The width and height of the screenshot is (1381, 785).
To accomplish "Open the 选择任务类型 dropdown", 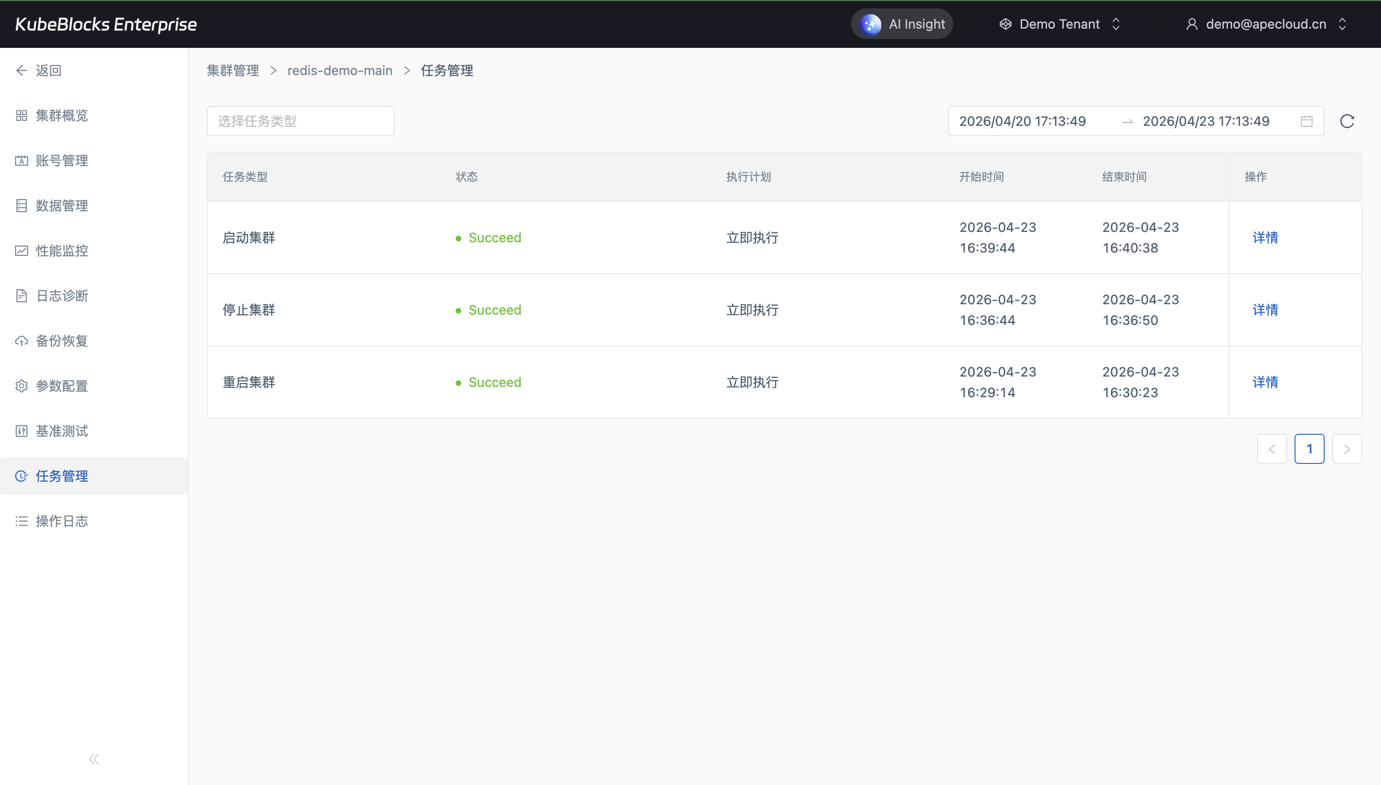I will (x=300, y=121).
